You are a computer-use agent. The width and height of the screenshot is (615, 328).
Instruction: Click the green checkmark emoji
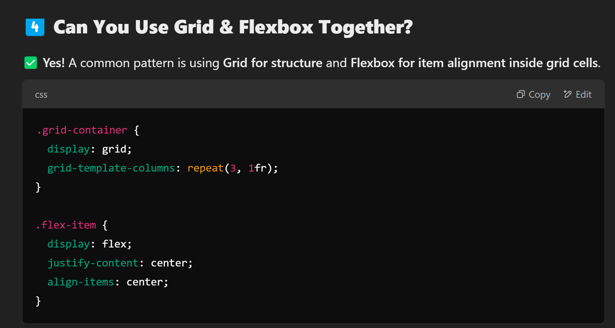tap(31, 63)
